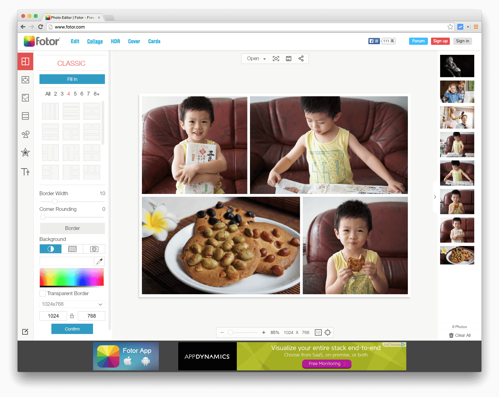Filter layouts to All
The image size is (499, 397).
coord(48,94)
